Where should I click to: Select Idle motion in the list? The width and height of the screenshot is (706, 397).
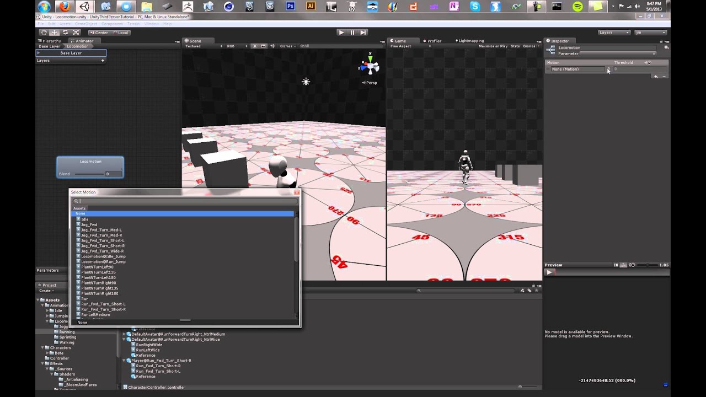85,219
